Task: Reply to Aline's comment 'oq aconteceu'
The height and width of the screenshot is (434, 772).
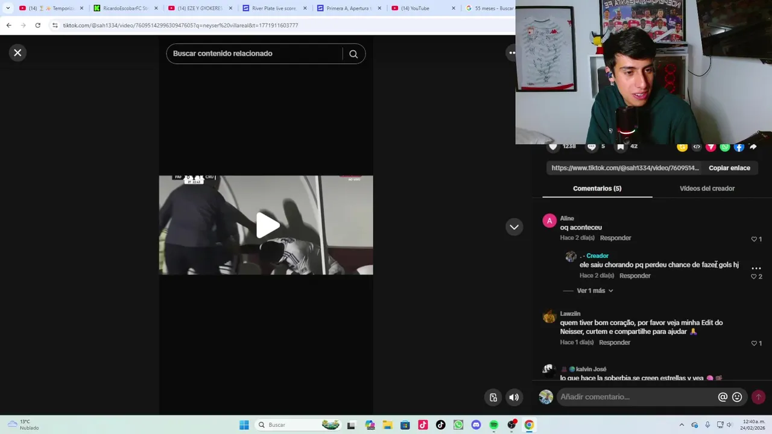Action: (615, 238)
